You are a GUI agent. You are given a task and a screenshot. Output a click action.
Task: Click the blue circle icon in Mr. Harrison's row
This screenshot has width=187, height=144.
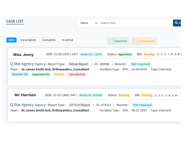click(x=173, y=95)
